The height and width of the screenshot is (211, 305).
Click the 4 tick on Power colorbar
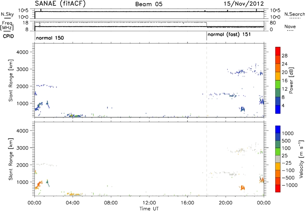(283, 105)
